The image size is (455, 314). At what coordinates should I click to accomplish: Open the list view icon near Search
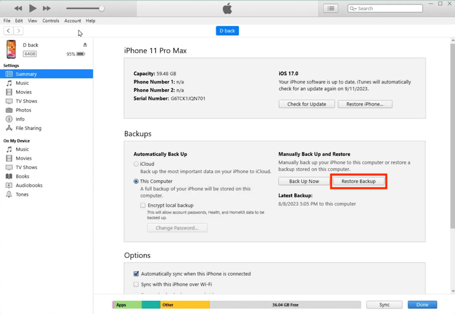click(330, 9)
